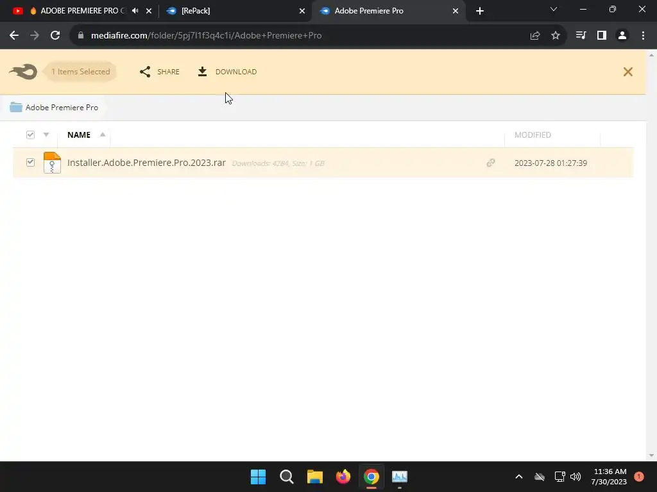Open the clock showing 11:36 AM
The height and width of the screenshot is (492, 657).
[610, 477]
